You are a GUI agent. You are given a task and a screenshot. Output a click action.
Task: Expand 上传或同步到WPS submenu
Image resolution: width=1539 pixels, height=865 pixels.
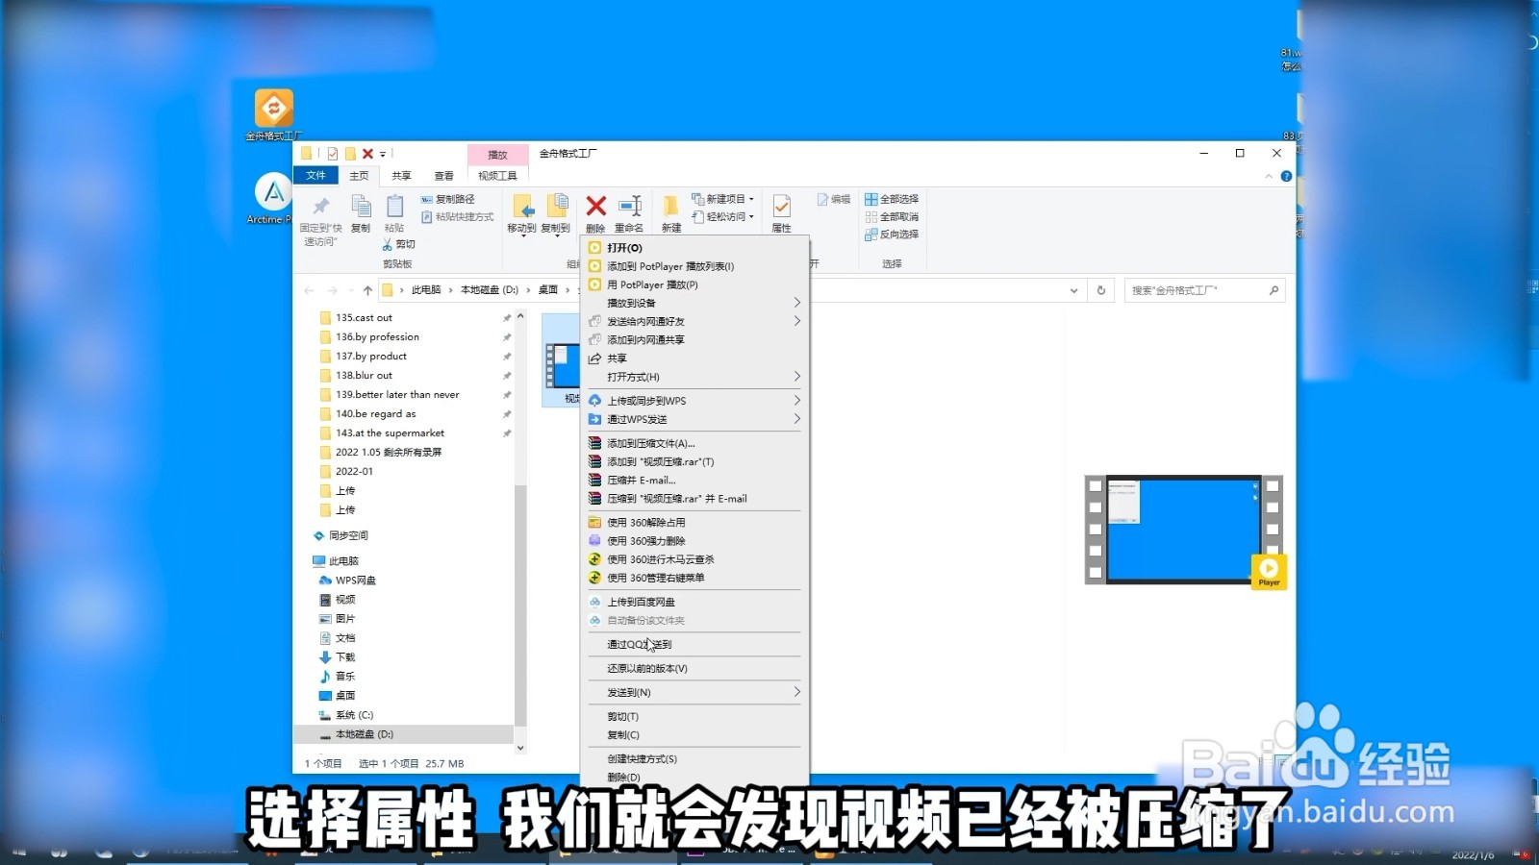tap(694, 401)
